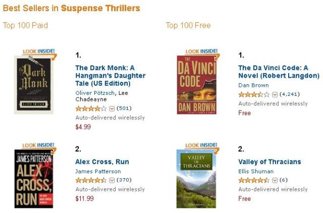Expand rating dropdown for The Dark Monk

click(x=112, y=108)
